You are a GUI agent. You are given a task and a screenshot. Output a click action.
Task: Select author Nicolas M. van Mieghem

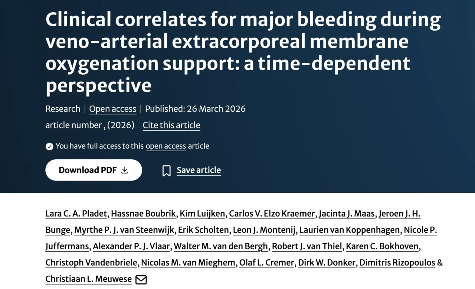tap(188, 263)
